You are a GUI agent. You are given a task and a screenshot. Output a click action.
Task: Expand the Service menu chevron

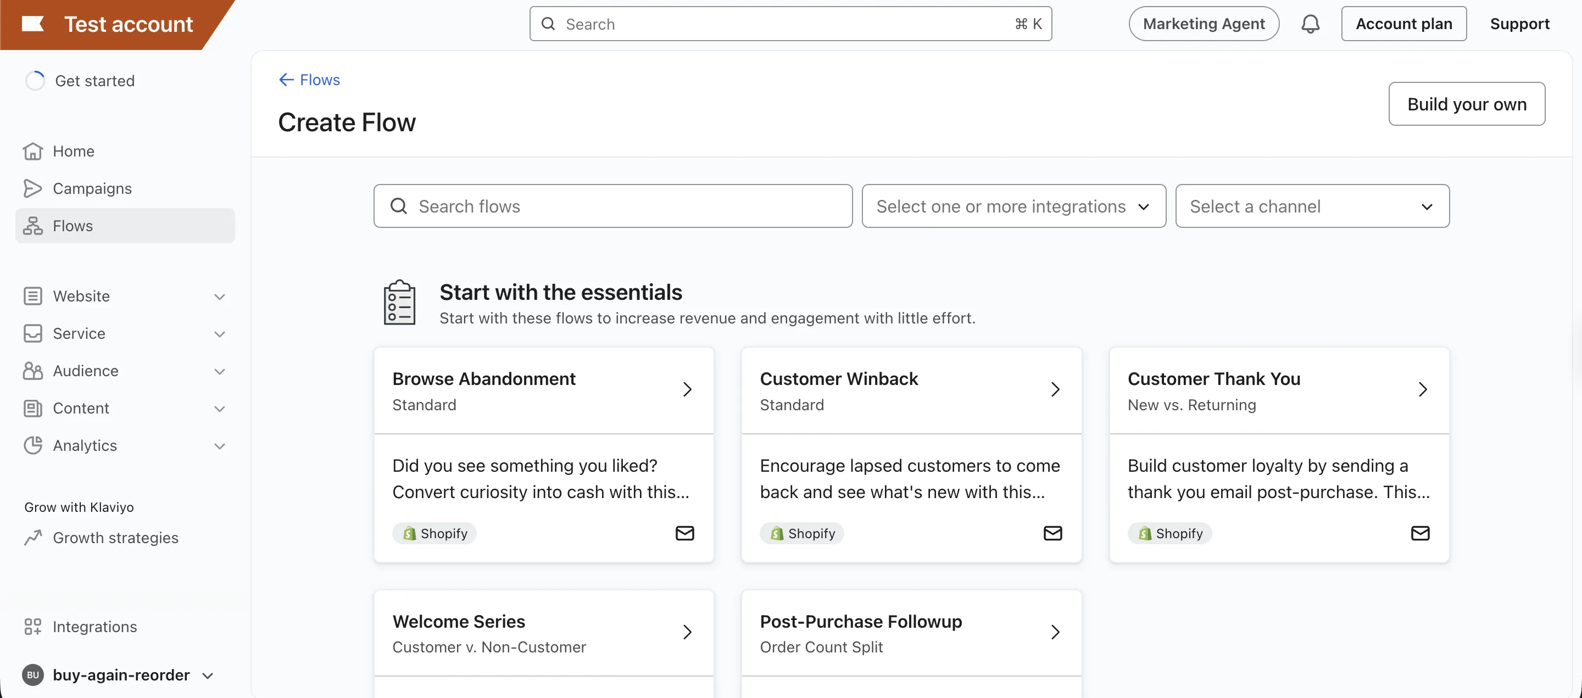pos(220,334)
